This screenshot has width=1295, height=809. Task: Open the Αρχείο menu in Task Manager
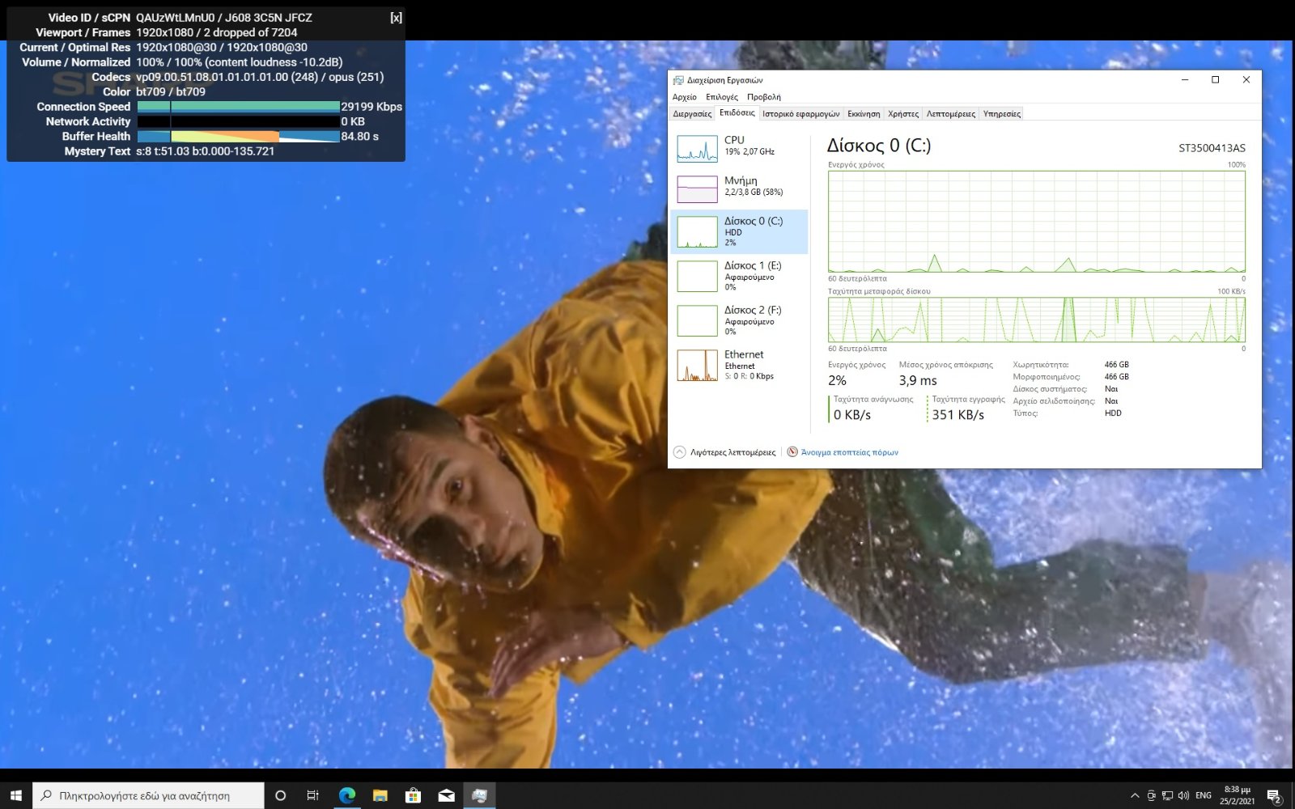click(684, 97)
